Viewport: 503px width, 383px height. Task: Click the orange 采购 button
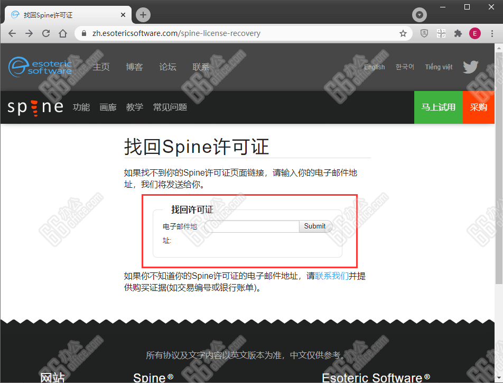(x=479, y=107)
